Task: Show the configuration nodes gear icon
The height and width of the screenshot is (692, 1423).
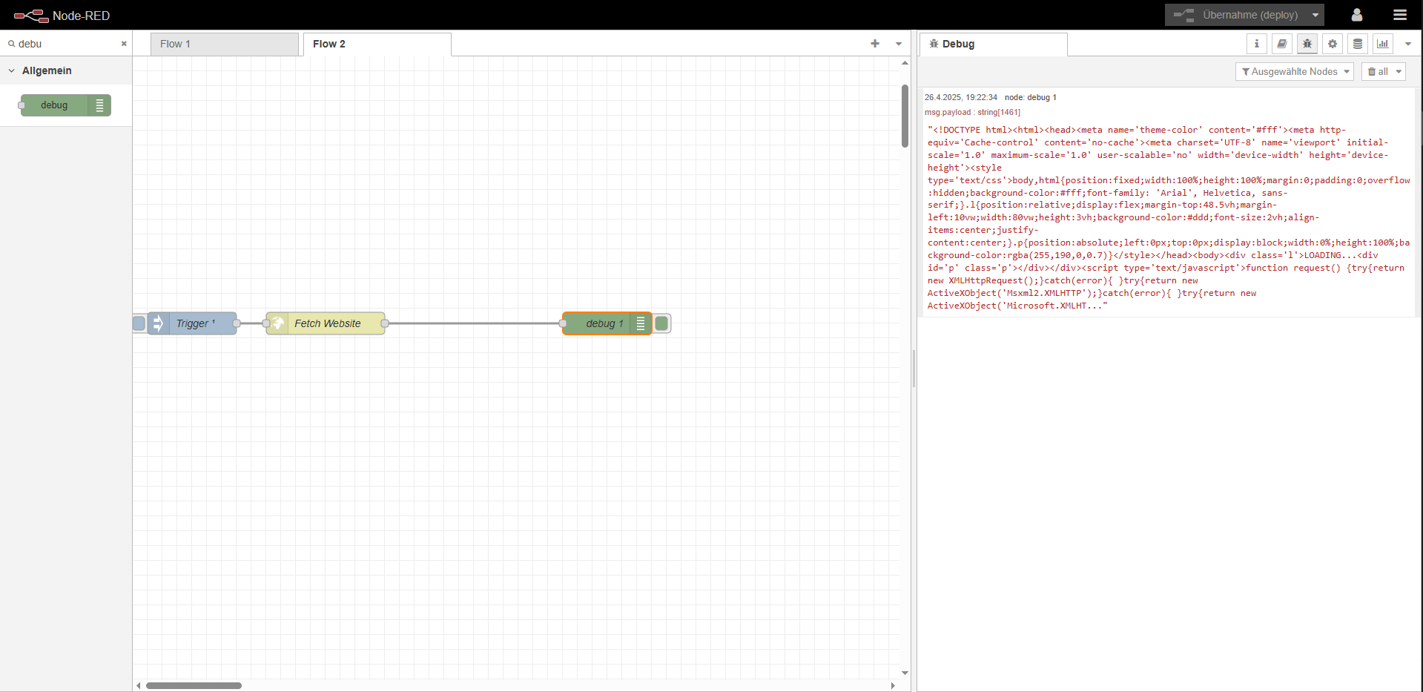Action: click(x=1332, y=44)
